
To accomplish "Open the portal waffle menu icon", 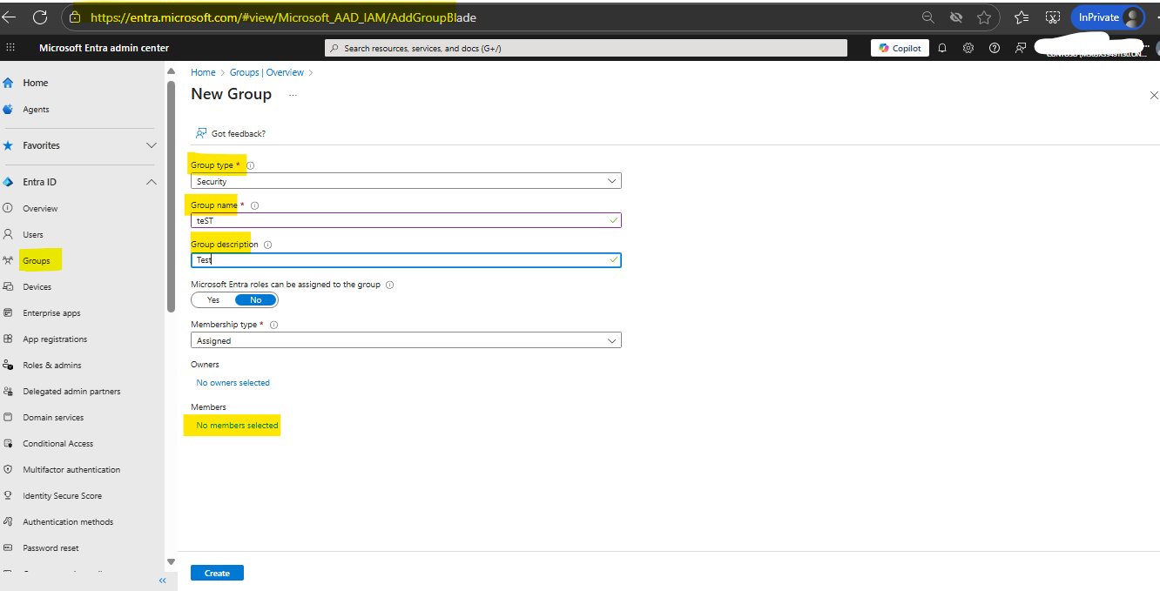I will click(10, 48).
